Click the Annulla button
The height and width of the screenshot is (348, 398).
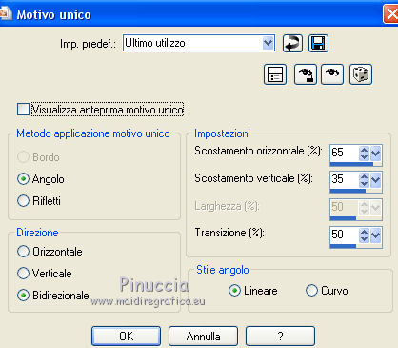coord(203,336)
